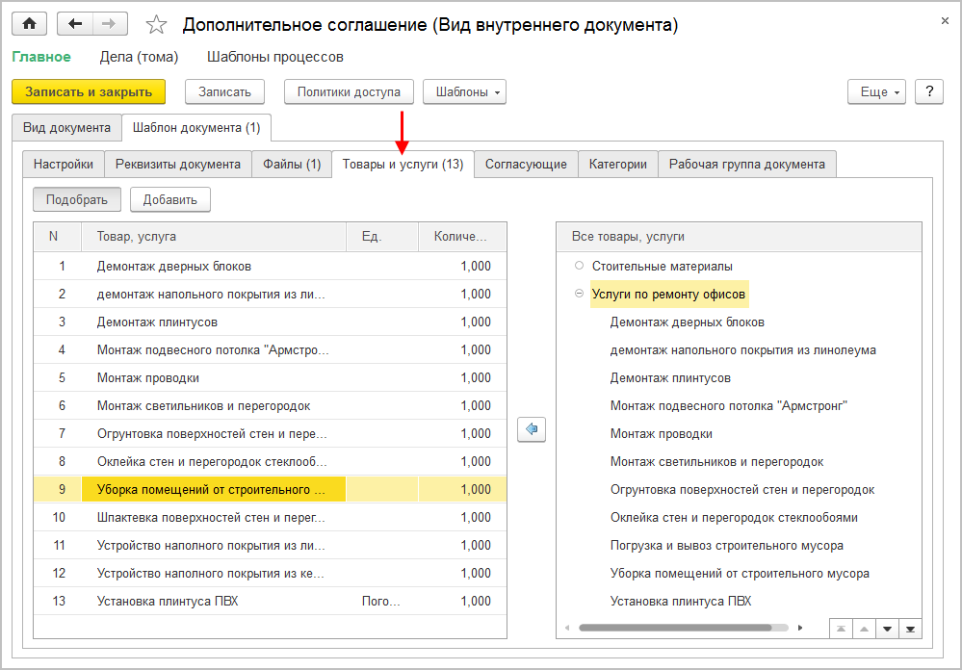Click Все товары, услуги header

point(739,237)
